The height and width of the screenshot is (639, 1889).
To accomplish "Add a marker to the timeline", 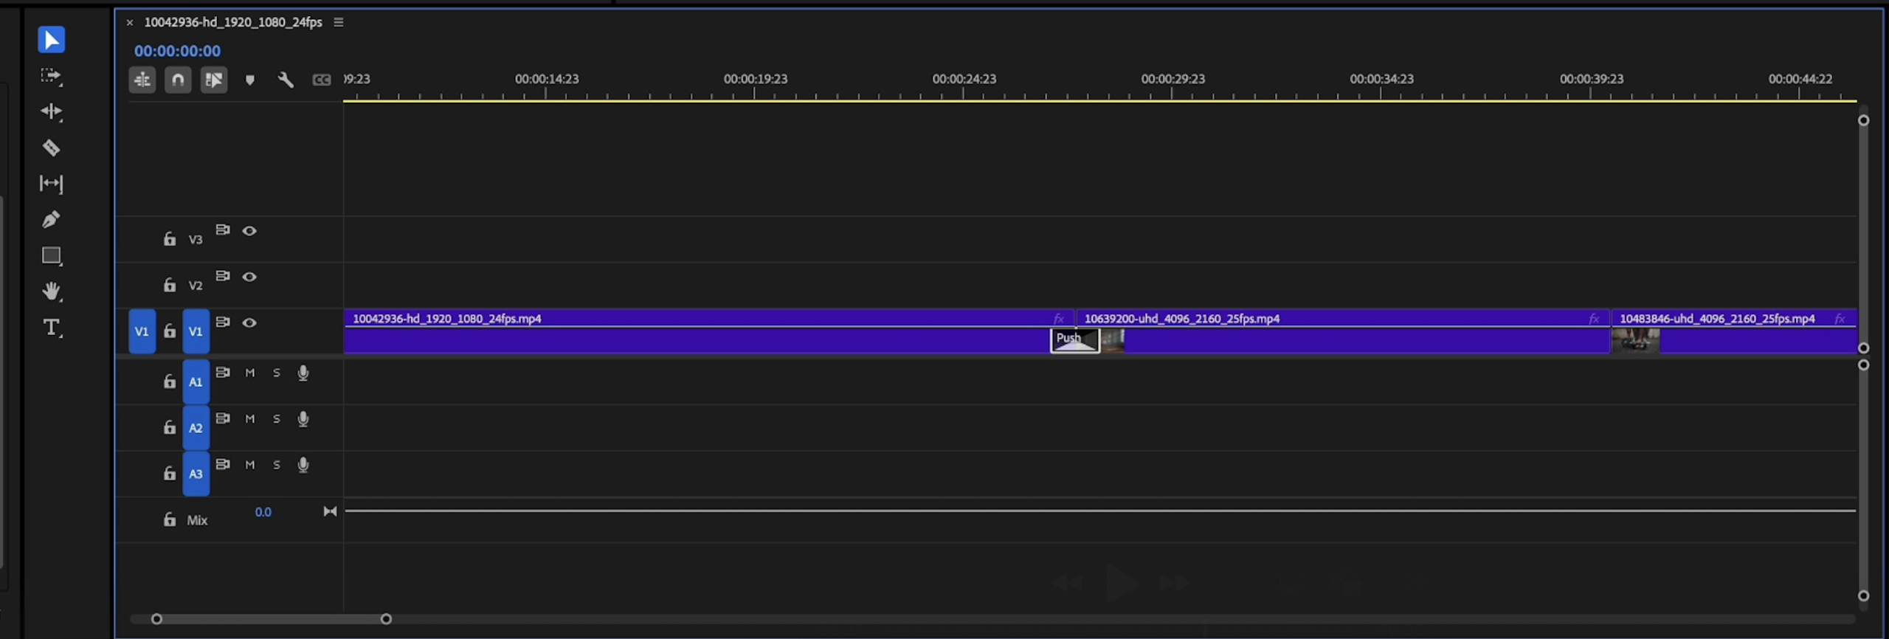I will [250, 80].
